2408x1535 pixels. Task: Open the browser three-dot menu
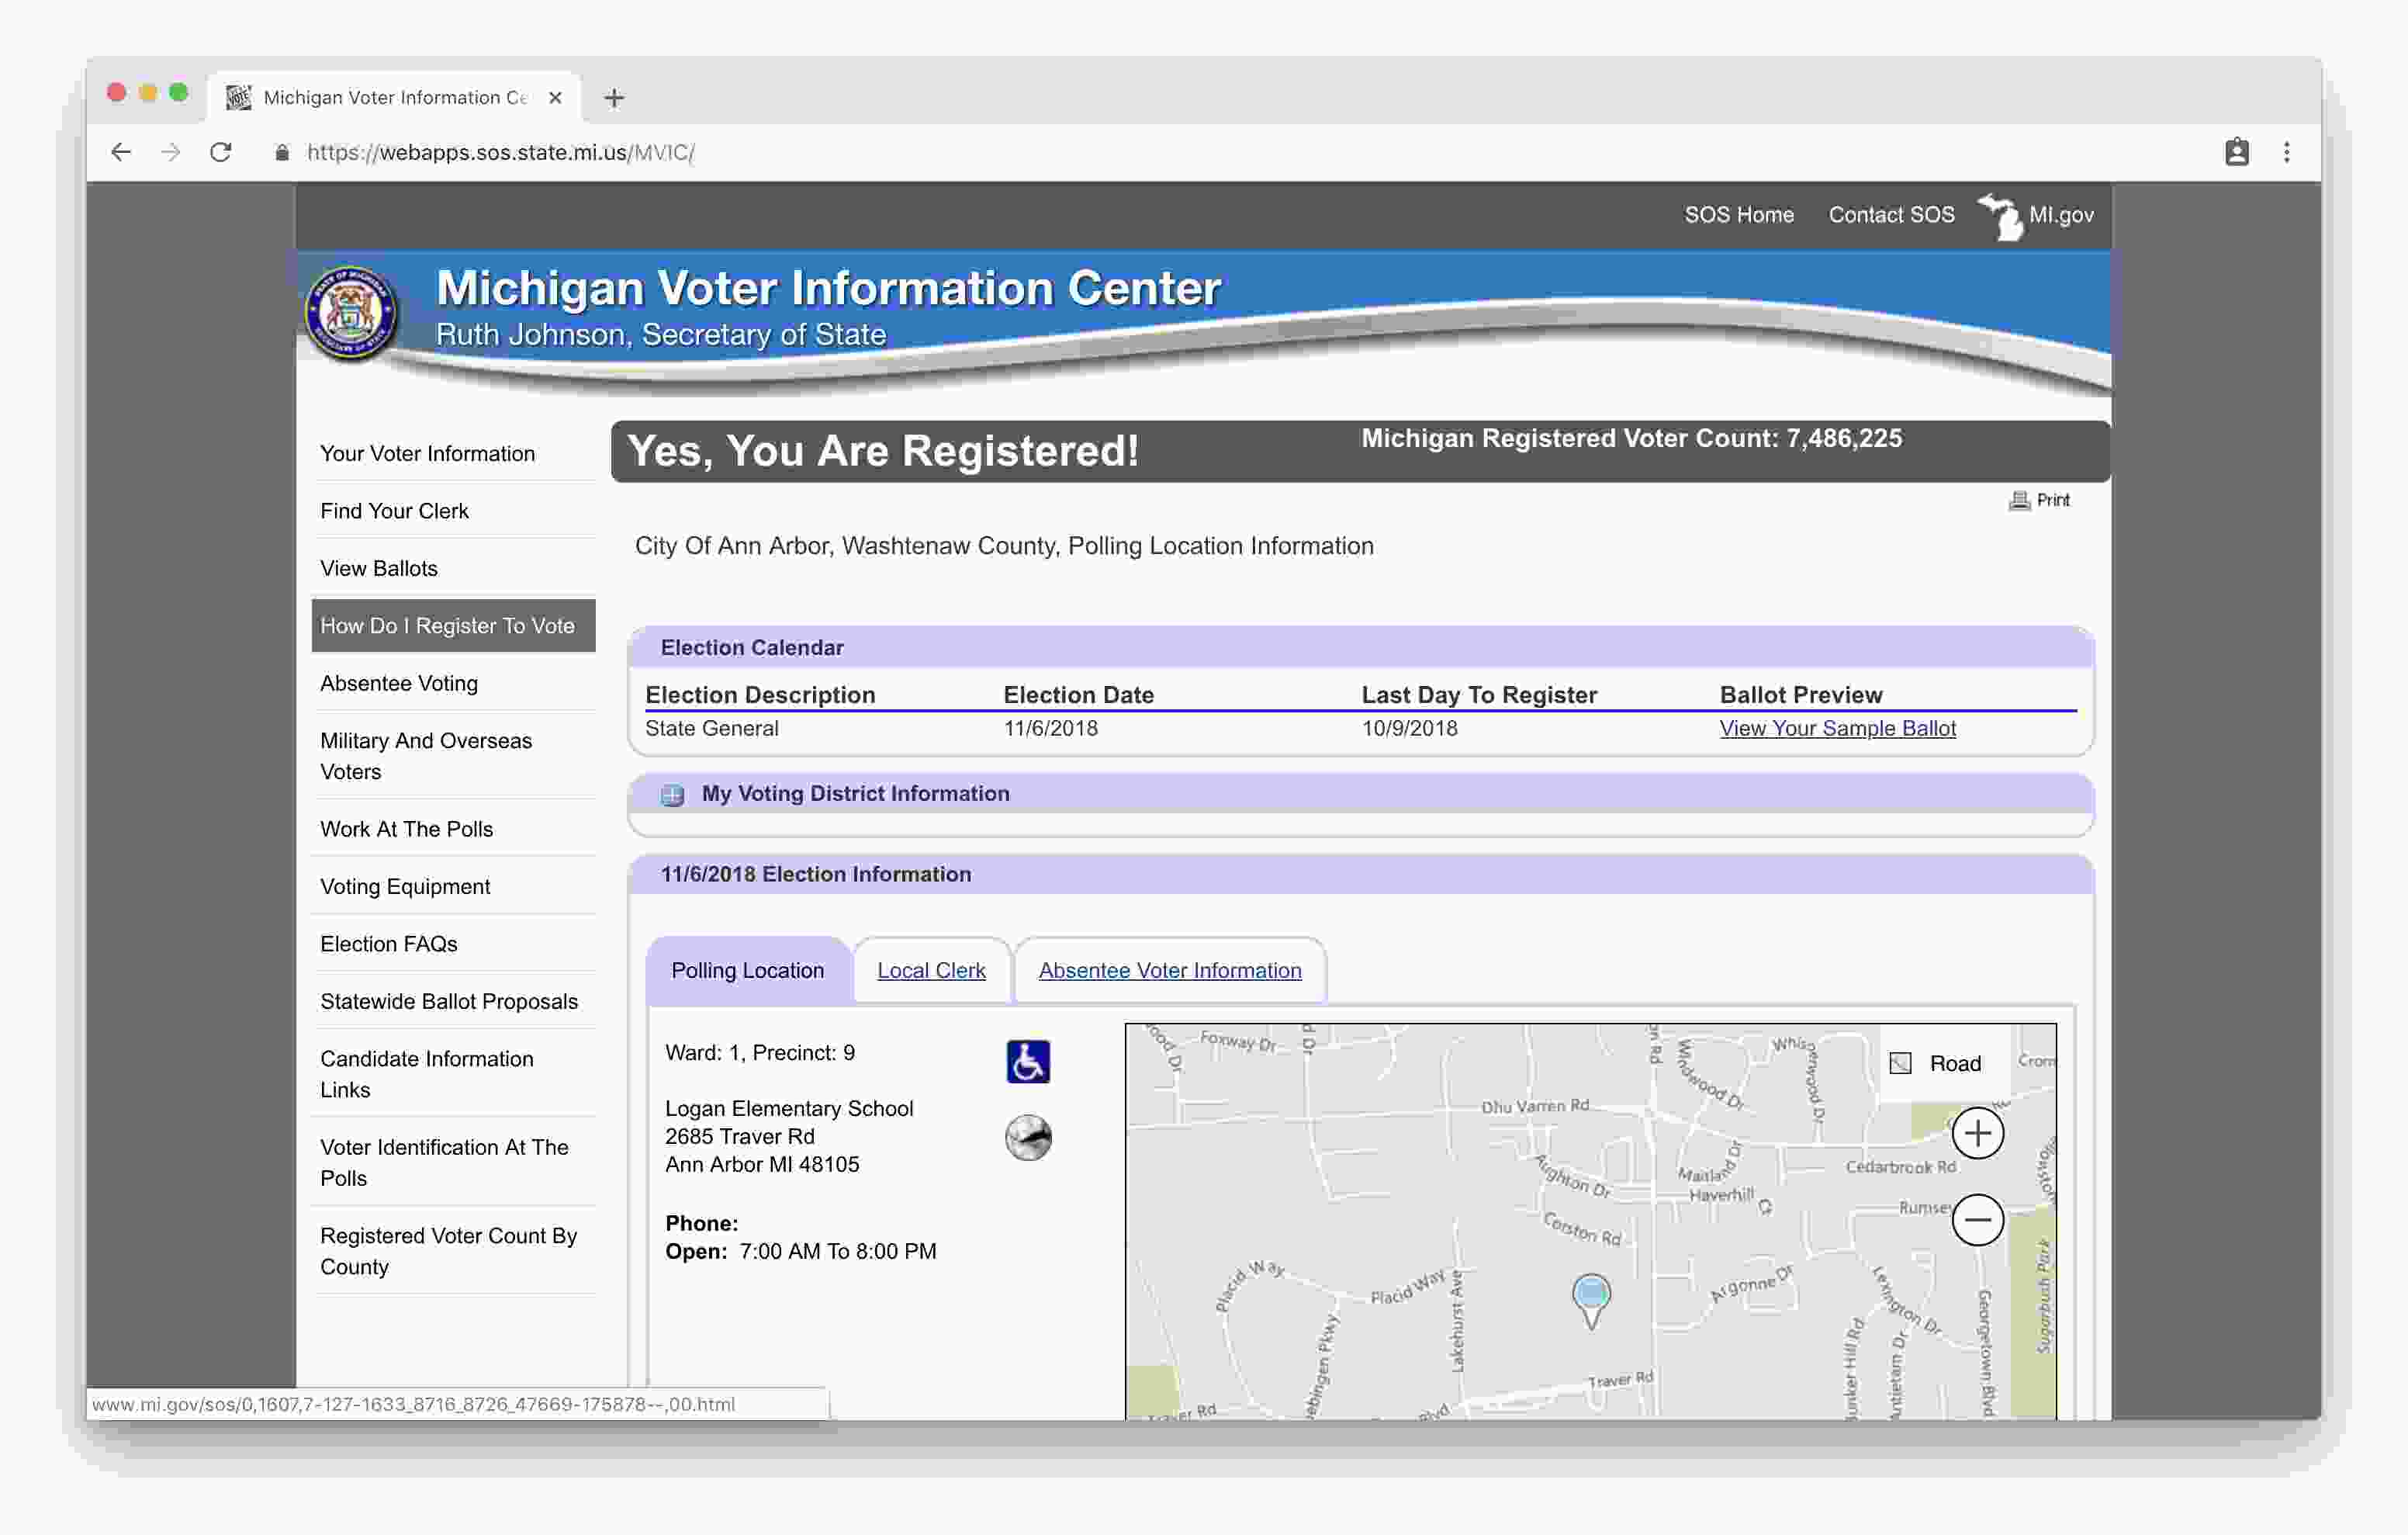2286,152
